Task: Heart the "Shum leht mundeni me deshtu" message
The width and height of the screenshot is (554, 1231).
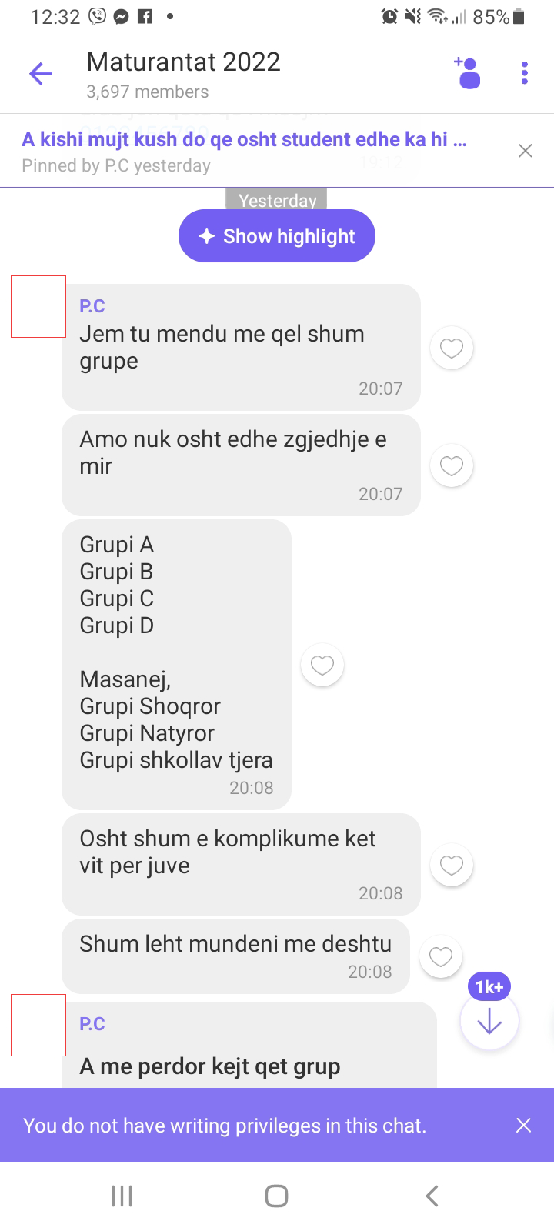Action: pos(441,956)
